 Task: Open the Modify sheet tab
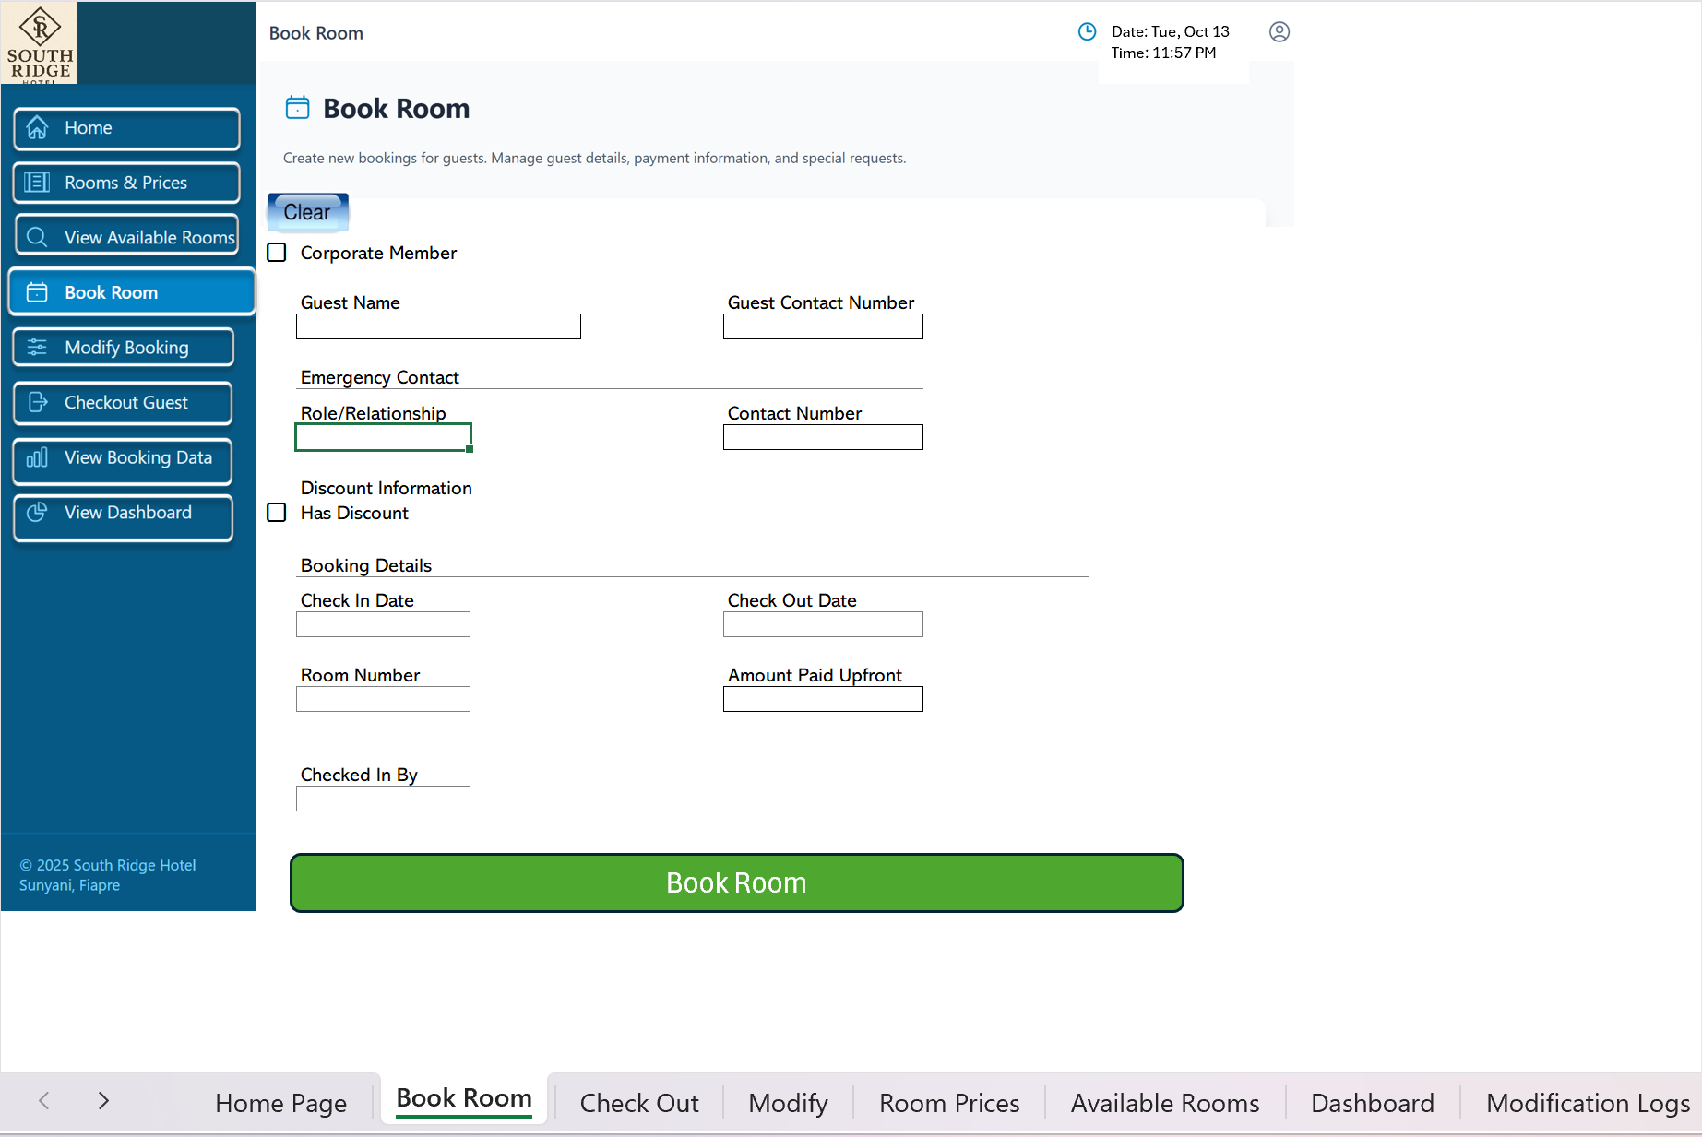[788, 1103]
